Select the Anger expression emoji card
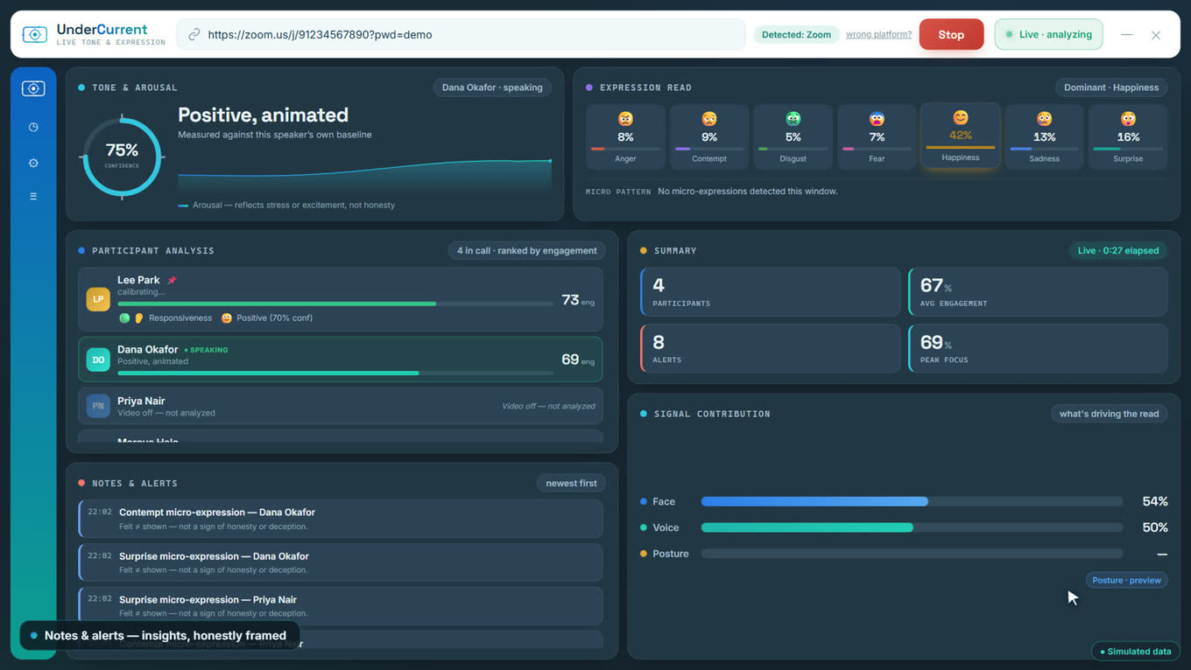The width and height of the screenshot is (1191, 670). [625, 136]
